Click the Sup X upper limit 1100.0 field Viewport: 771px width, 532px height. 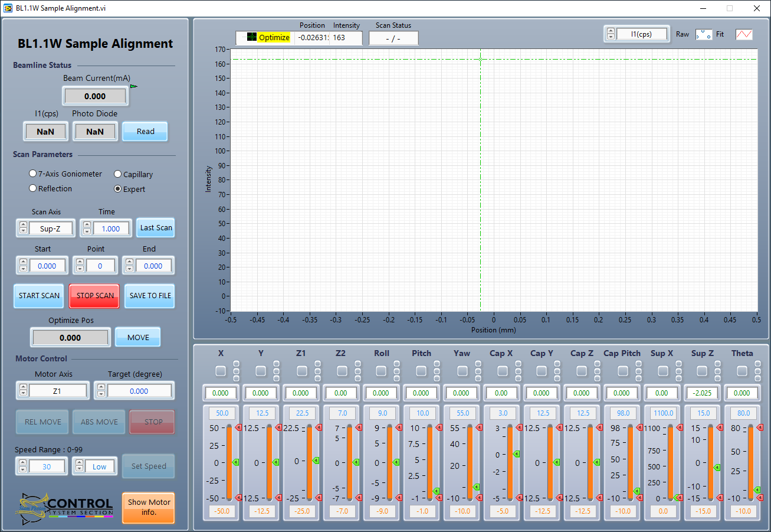pos(662,413)
